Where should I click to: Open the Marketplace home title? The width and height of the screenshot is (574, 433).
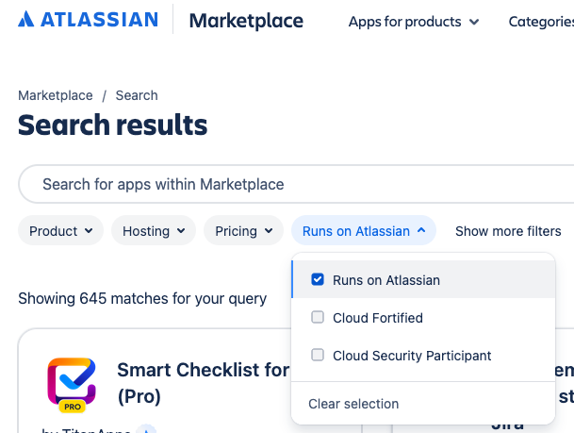click(246, 21)
